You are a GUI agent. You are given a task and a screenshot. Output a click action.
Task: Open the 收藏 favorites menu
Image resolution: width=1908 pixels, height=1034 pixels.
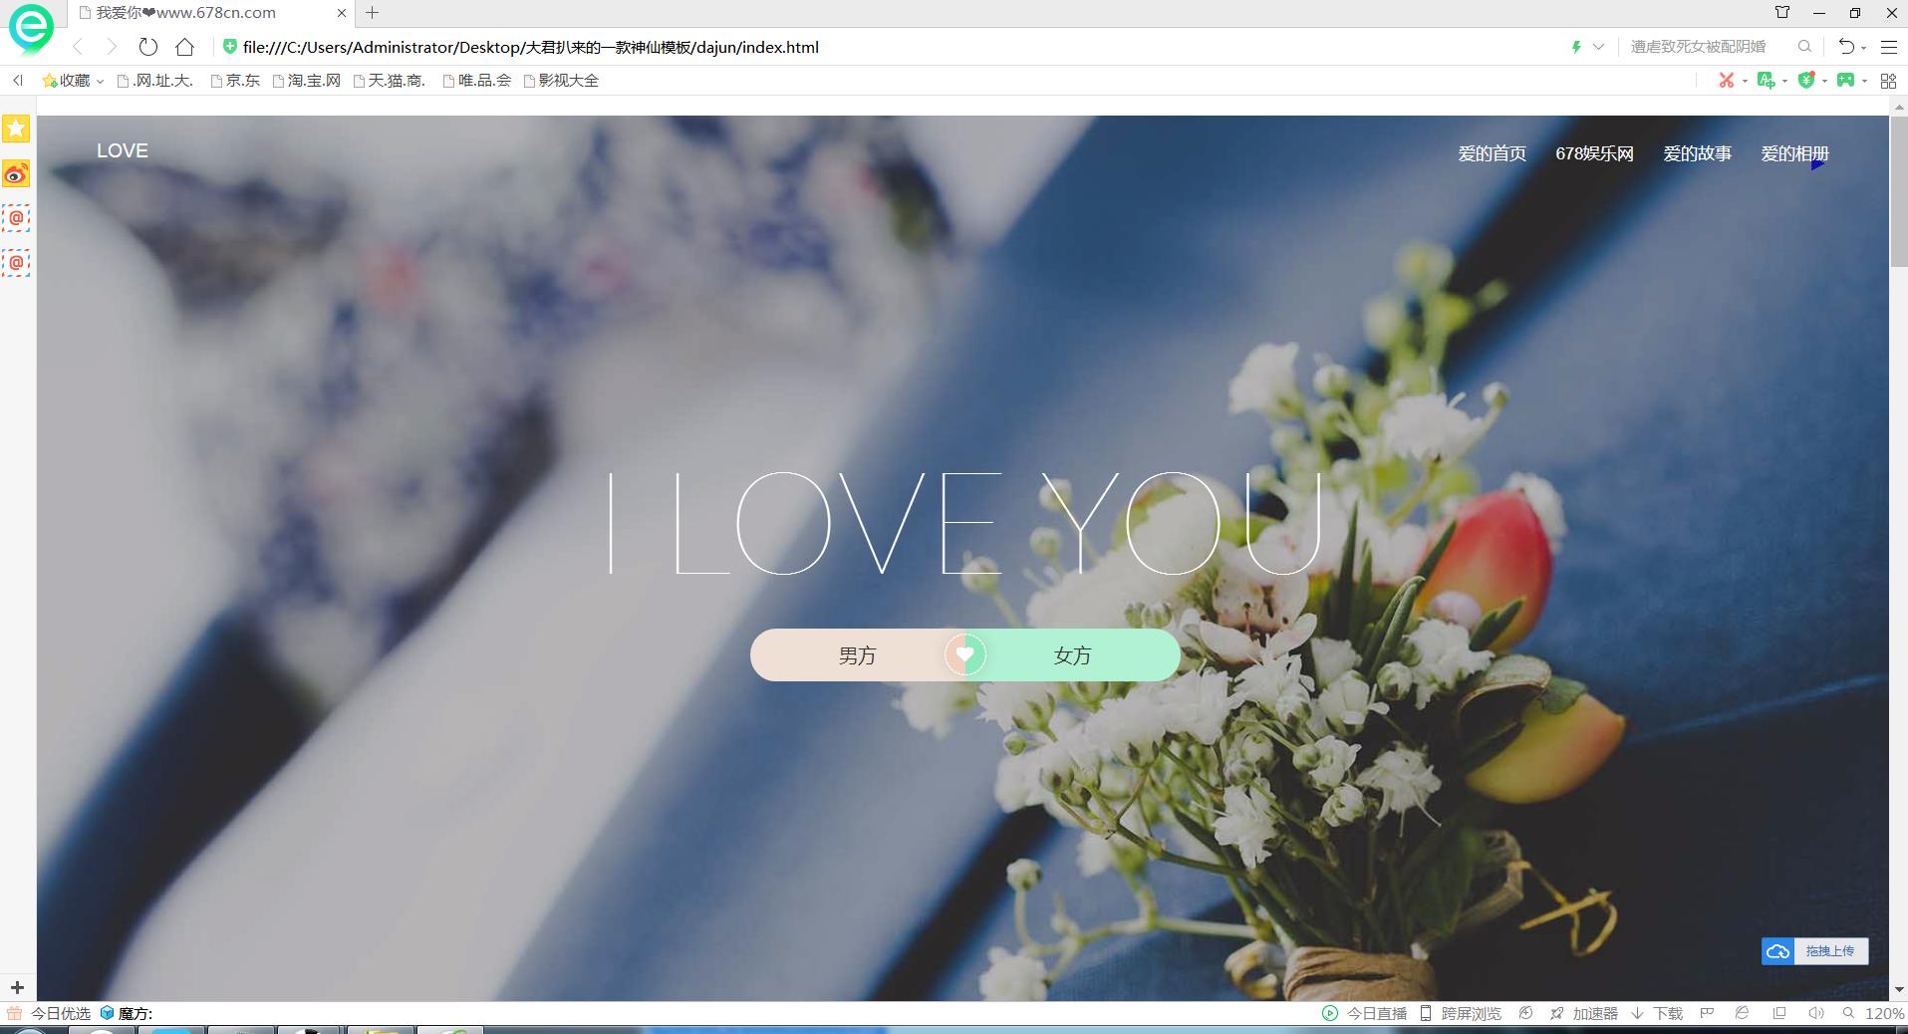click(73, 81)
